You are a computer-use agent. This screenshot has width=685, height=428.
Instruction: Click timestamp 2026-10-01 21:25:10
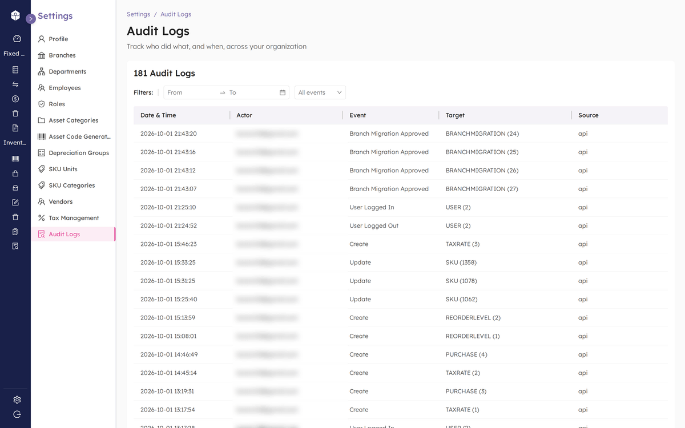(168, 207)
